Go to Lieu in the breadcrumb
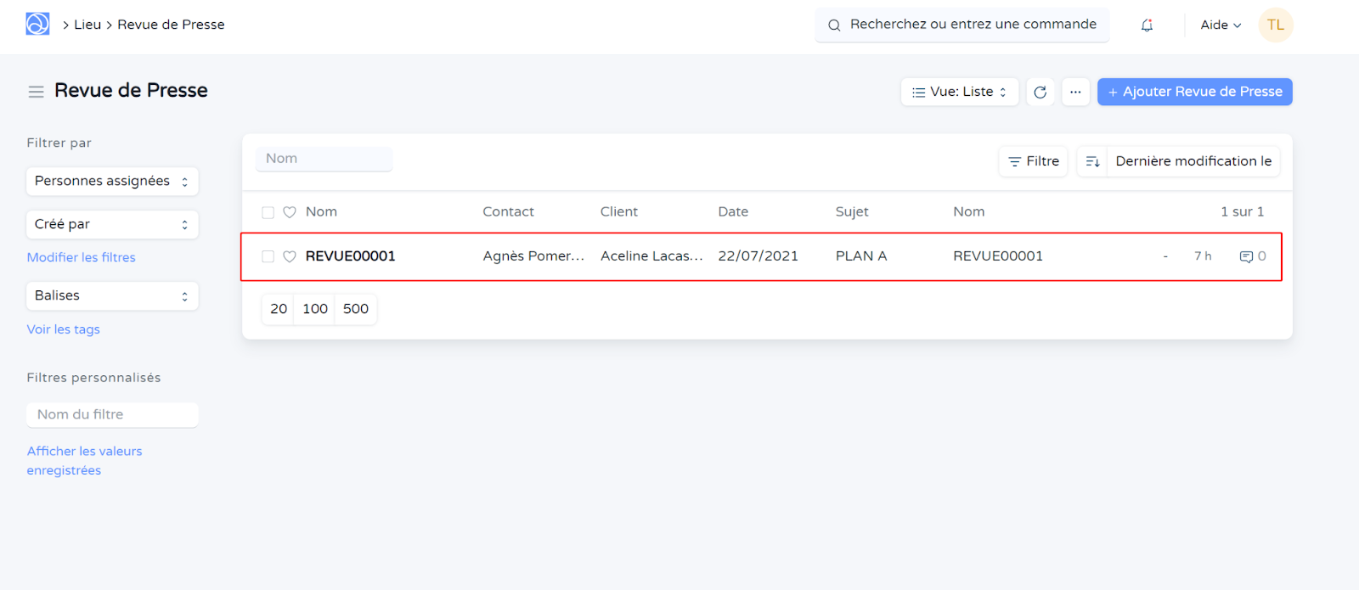The height and width of the screenshot is (590, 1359). pyautogui.click(x=87, y=25)
